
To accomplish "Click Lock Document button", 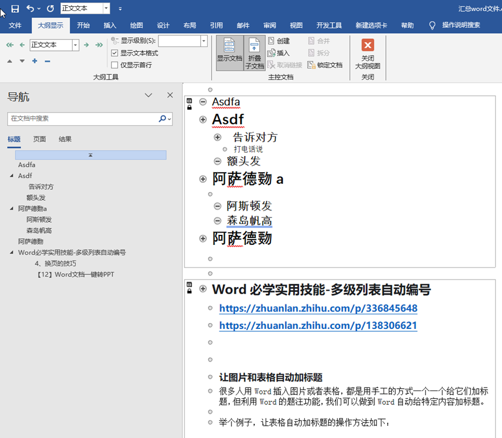I will (325, 66).
